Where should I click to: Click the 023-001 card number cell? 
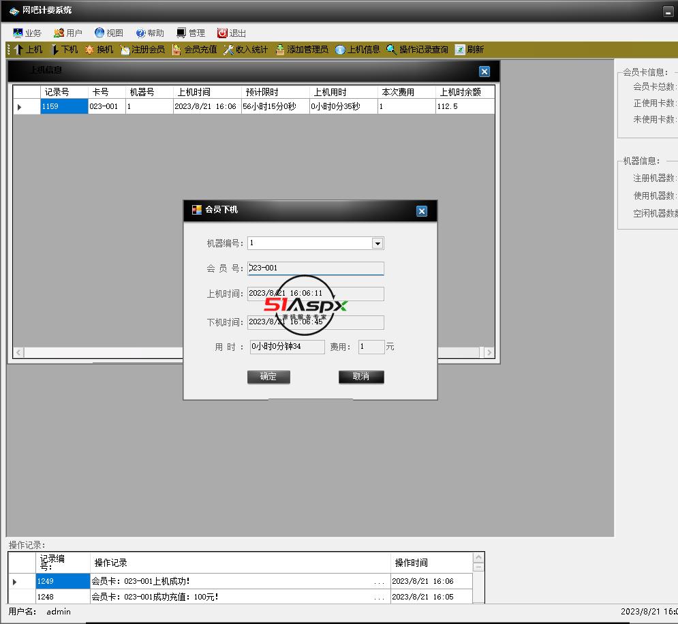tap(107, 106)
